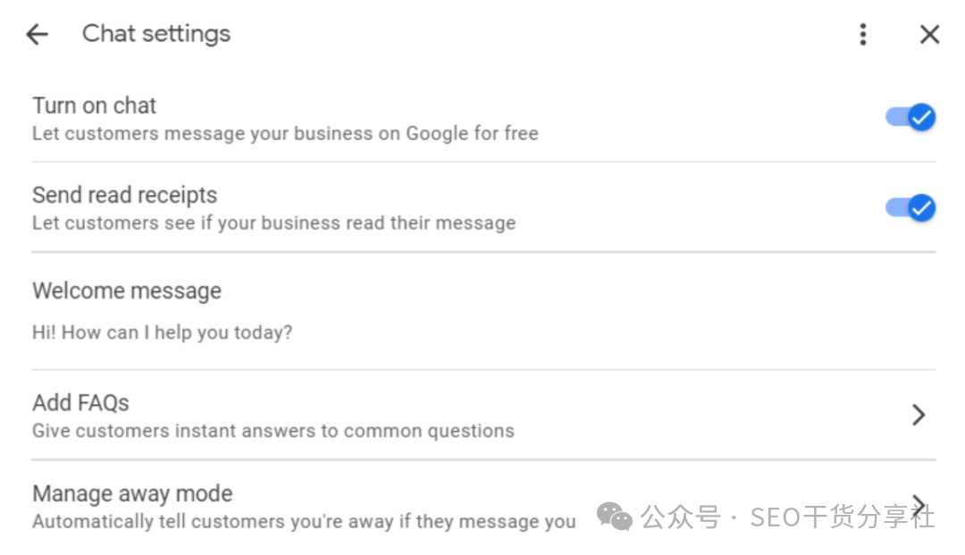Open the three-dot more options menu

pyautogui.click(x=862, y=35)
